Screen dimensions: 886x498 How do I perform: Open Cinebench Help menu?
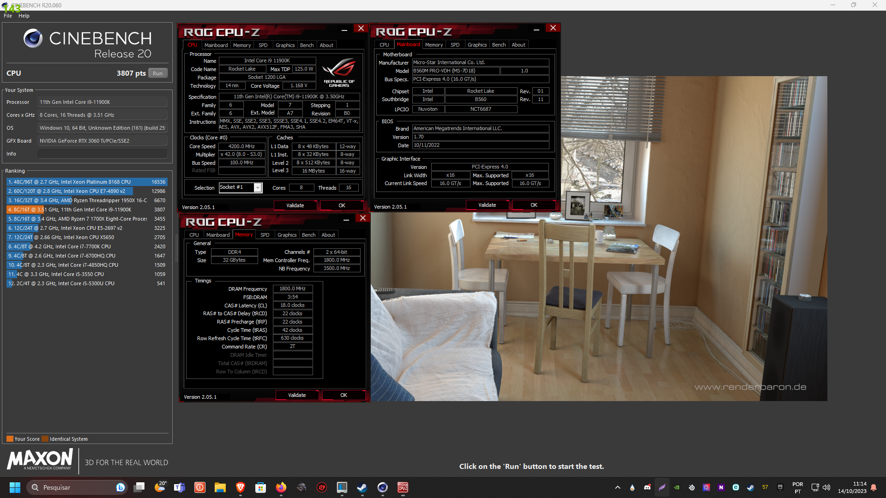24,16
